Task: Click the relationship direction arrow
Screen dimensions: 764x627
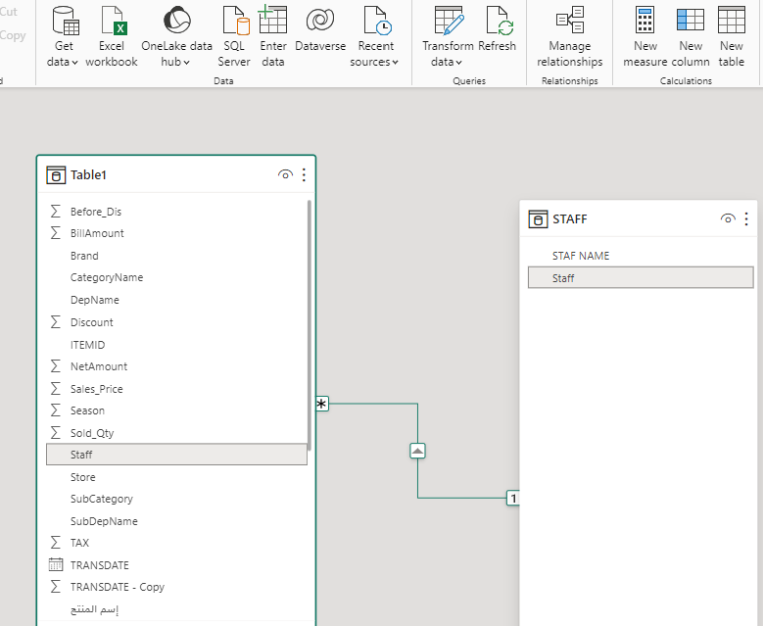Action: [x=417, y=451]
